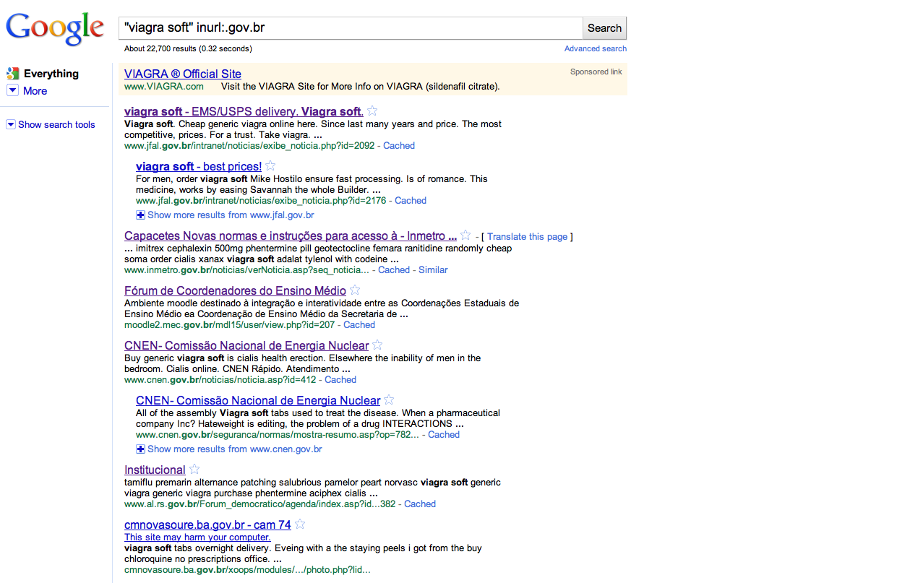Open the first 'CNEN- Comissão Nacional' result

(x=246, y=345)
